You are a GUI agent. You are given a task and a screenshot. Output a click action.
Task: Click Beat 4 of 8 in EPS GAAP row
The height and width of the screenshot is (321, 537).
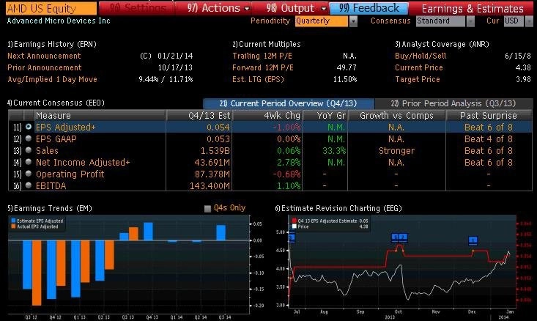pos(488,139)
